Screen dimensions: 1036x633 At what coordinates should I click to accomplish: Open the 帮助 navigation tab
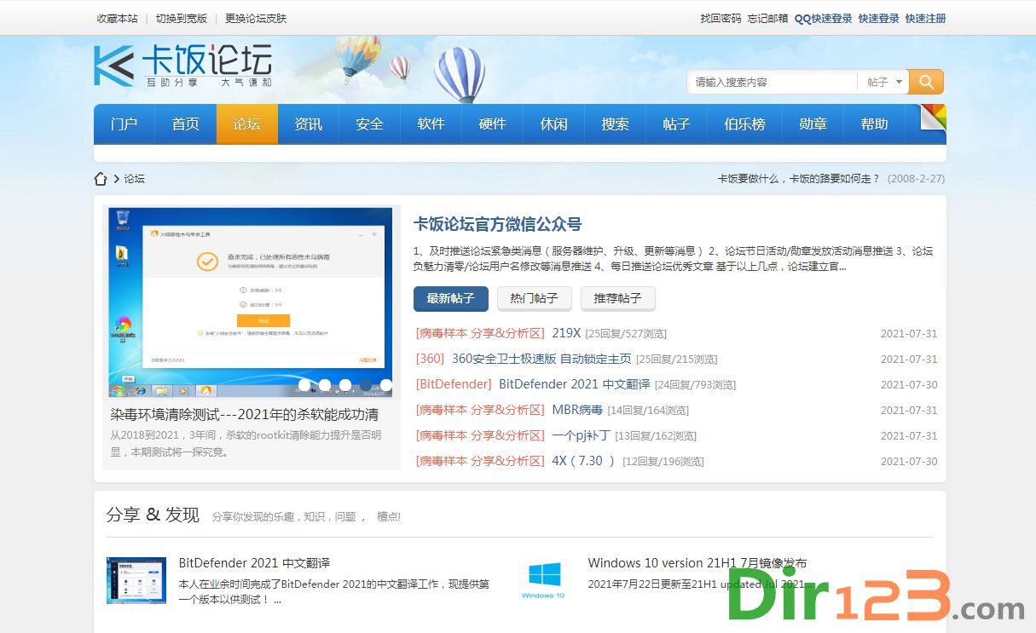tap(875, 124)
